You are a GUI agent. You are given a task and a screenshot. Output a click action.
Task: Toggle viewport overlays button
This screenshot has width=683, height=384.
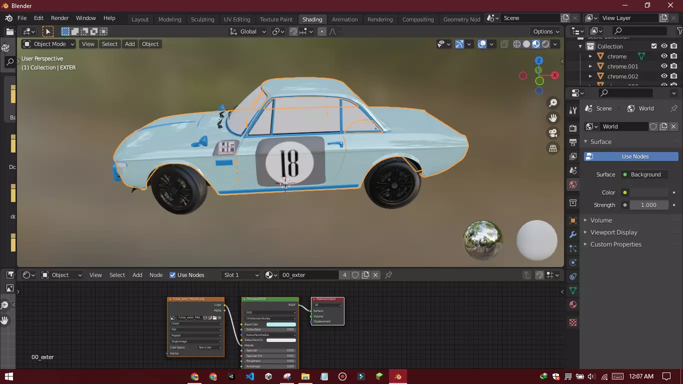482,44
